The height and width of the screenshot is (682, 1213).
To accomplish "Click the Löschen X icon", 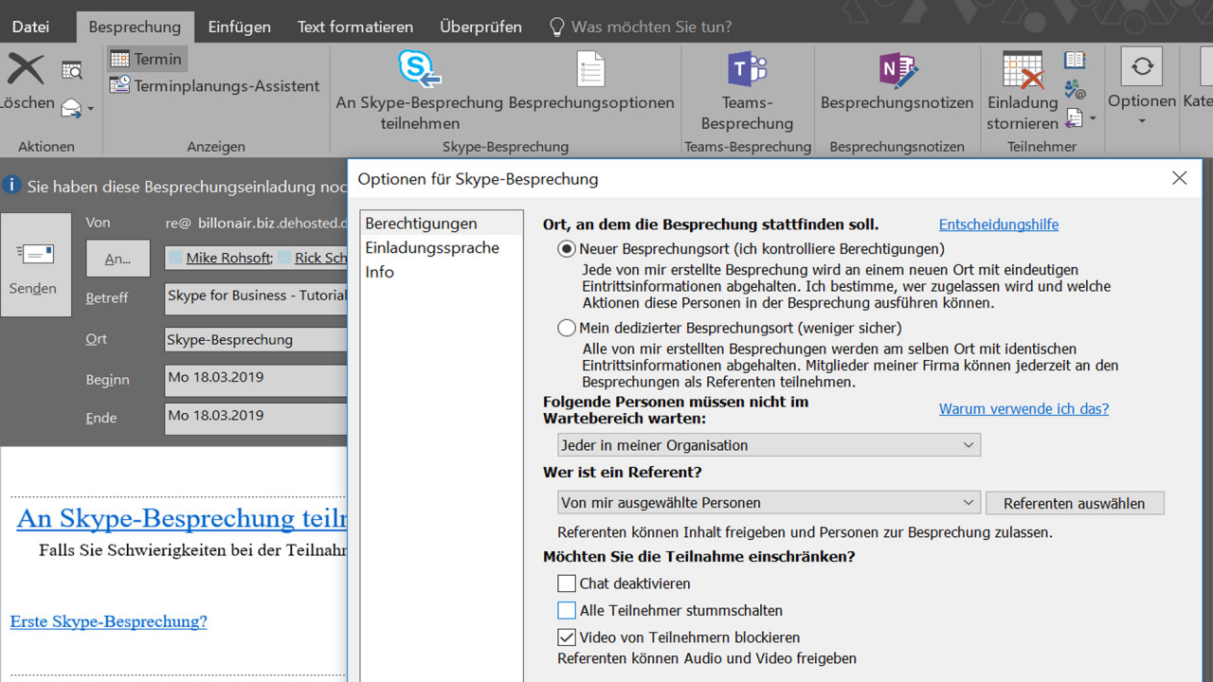I will 26,70.
